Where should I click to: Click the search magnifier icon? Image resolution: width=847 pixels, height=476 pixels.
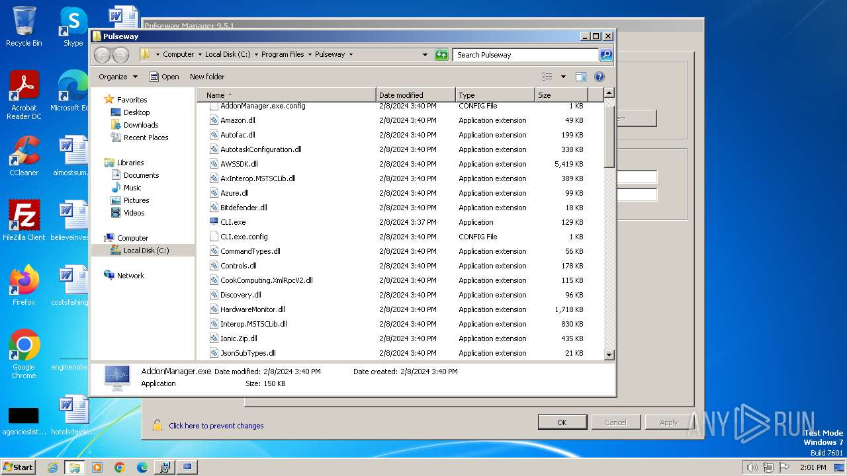[606, 55]
